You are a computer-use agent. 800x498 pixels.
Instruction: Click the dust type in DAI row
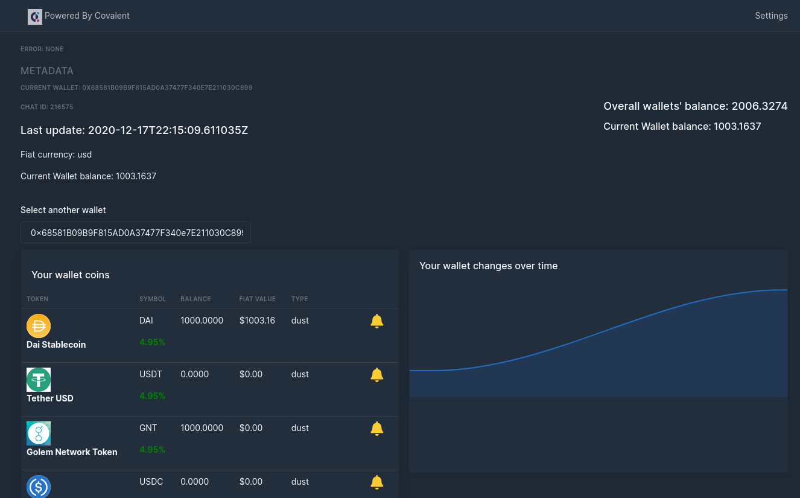(x=300, y=321)
